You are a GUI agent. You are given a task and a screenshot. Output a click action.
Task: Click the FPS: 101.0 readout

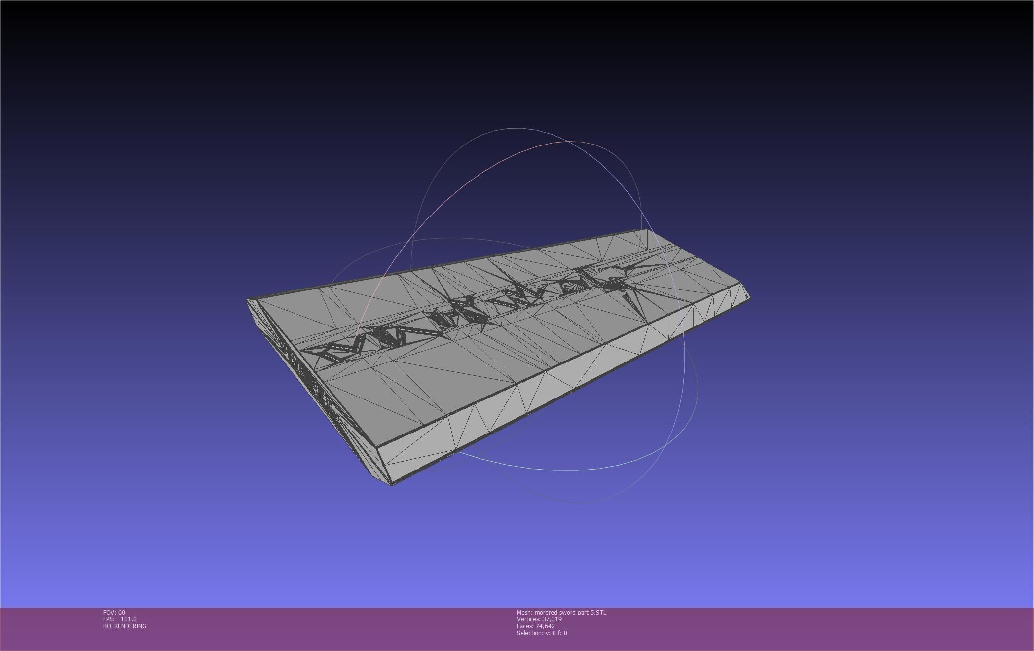pos(120,619)
